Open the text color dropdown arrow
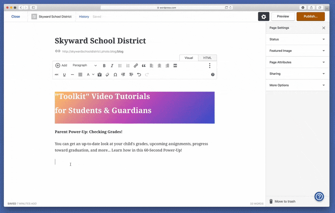 point(93,74)
